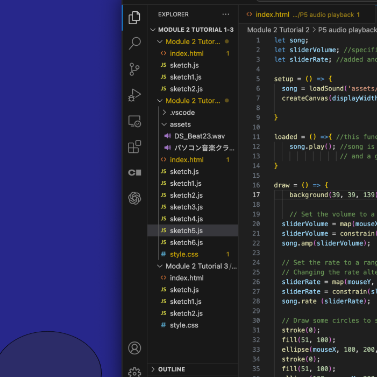The width and height of the screenshot is (377, 377).
Task: Open the Search view icon
Action: [x=134, y=43]
